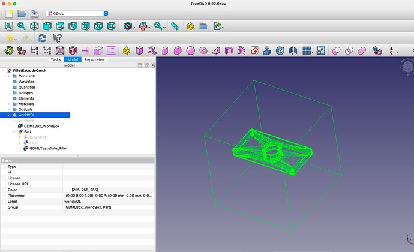Image resolution: width=414 pixels, height=252 pixels.
Task: Click the Part Sphere icon
Action: tap(190, 50)
